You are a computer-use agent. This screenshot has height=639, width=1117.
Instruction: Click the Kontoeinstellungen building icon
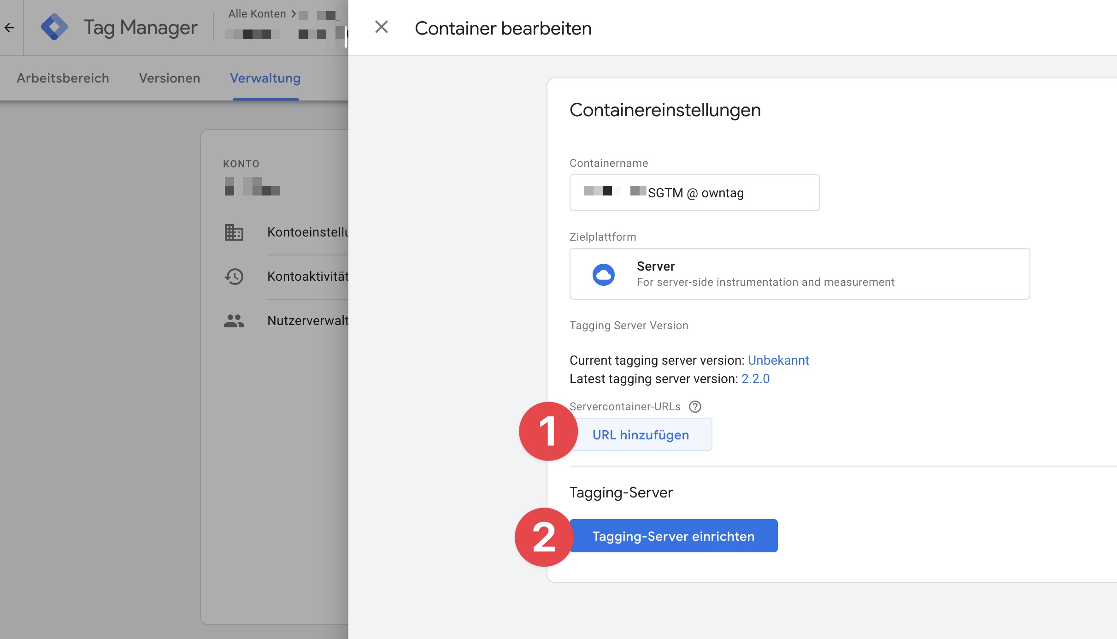coord(234,232)
